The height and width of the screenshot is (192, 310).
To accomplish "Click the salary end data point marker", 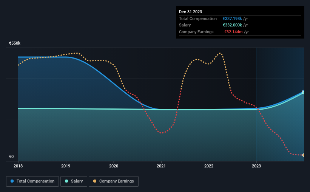I will pos(304,93).
